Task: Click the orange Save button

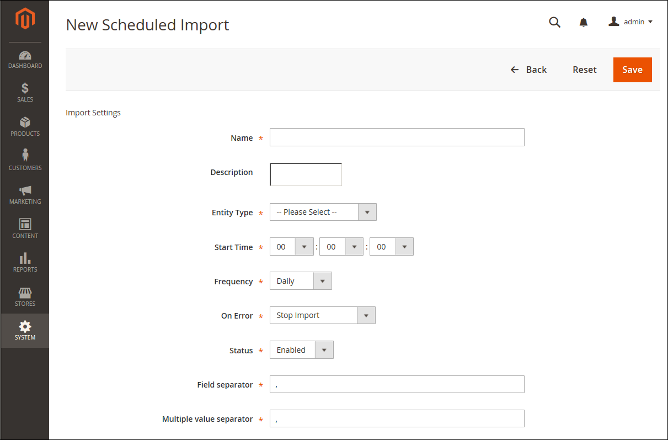Action: pyautogui.click(x=633, y=70)
